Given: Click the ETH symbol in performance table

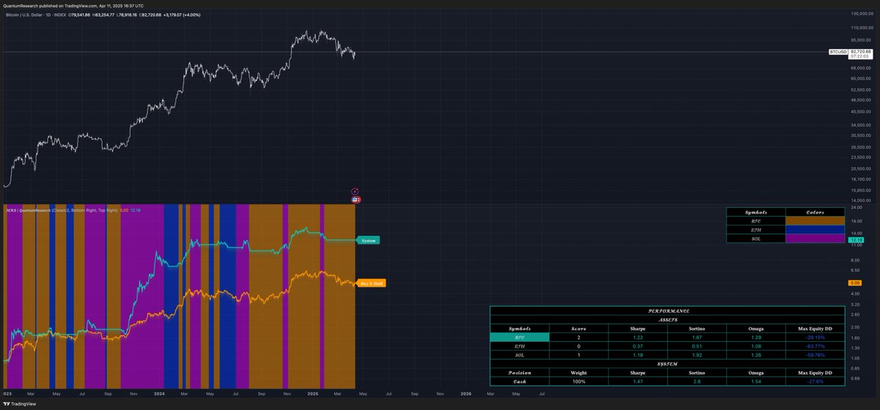Looking at the screenshot, I should coord(519,346).
